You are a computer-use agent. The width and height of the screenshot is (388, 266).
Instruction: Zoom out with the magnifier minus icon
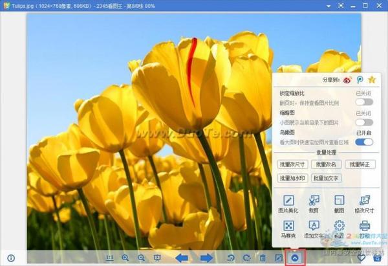141,258
